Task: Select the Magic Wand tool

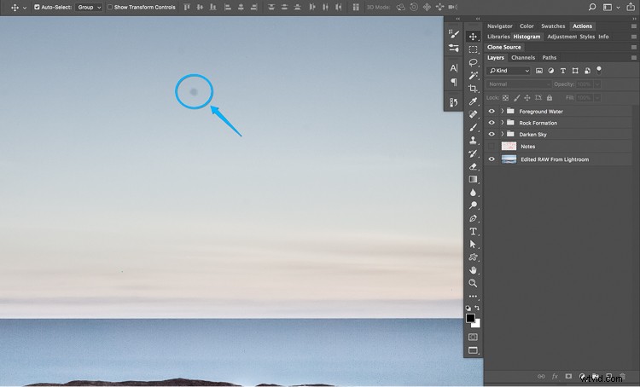Action: 473,76
